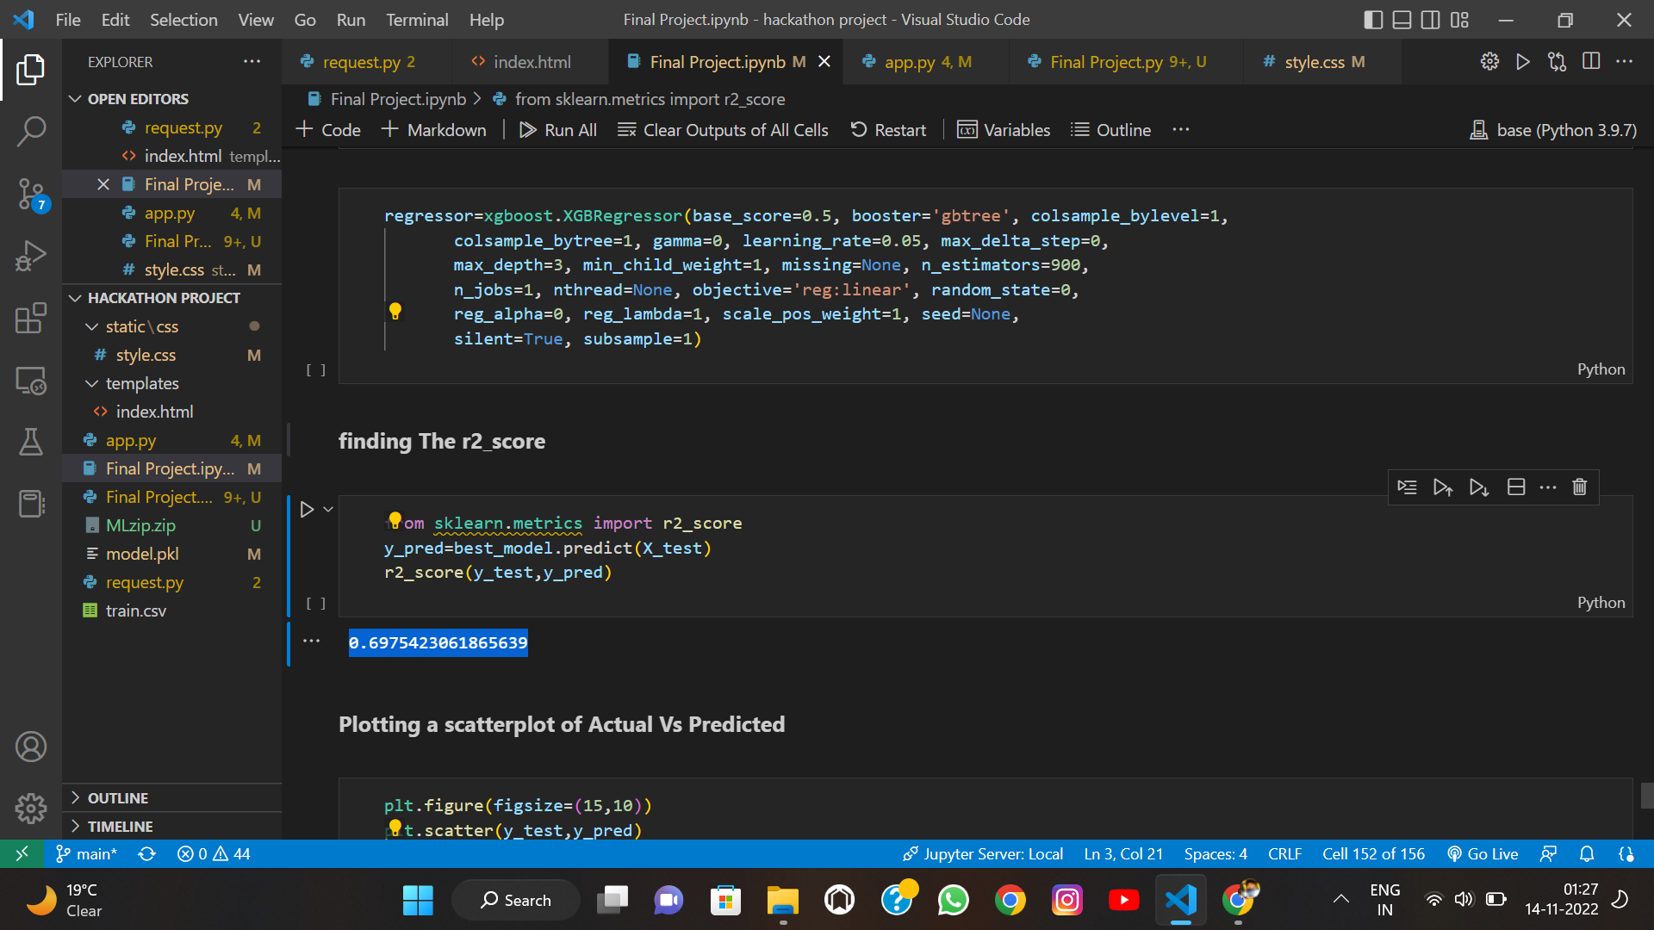Toggle the primary sidebar visibility
The width and height of the screenshot is (1654, 930).
pyautogui.click(x=1372, y=19)
